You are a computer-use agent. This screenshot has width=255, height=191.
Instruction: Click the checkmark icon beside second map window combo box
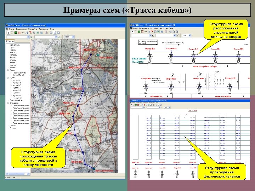[x=59, y=37]
